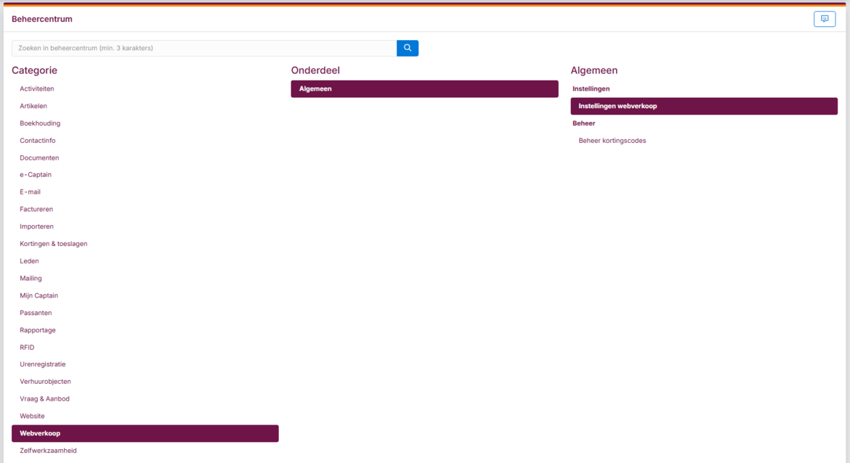Viewport: 850px width, 463px height.
Task: Click the beheercentrum search input field
Action: click(203, 48)
